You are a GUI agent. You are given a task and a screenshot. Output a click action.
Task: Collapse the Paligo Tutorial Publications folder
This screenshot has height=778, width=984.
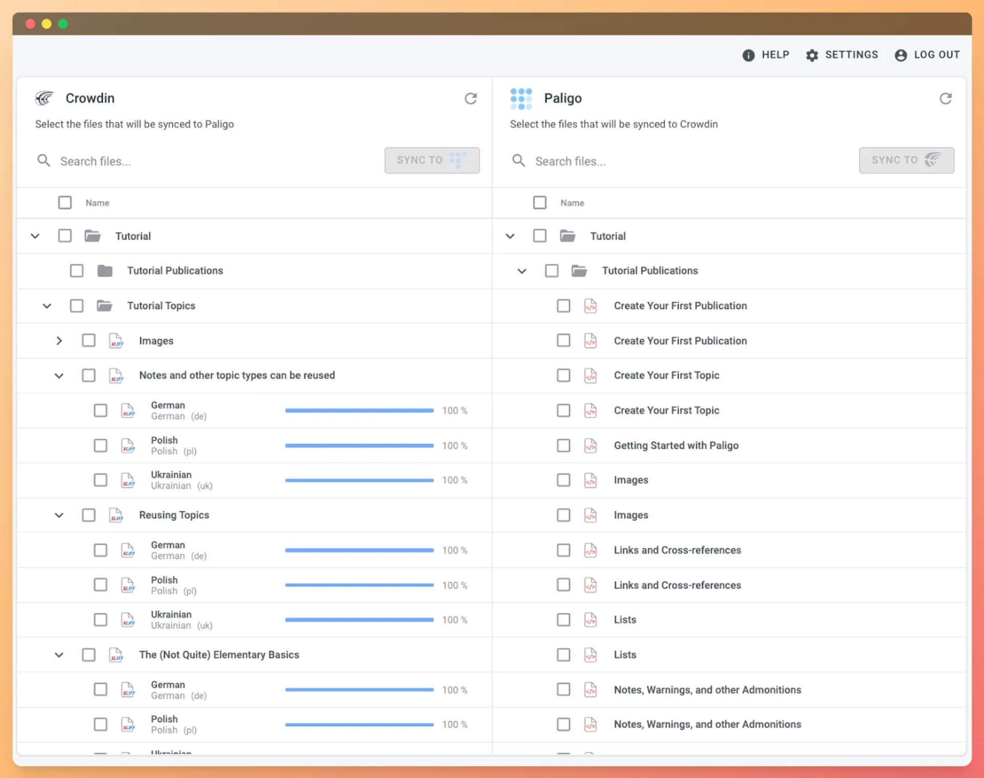(x=522, y=271)
